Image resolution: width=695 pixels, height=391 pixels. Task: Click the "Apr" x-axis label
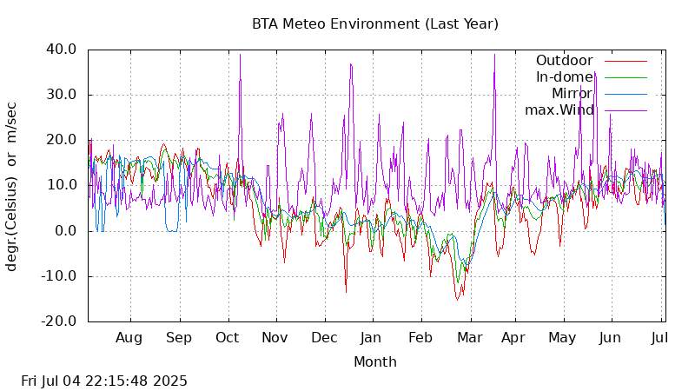click(x=513, y=338)
